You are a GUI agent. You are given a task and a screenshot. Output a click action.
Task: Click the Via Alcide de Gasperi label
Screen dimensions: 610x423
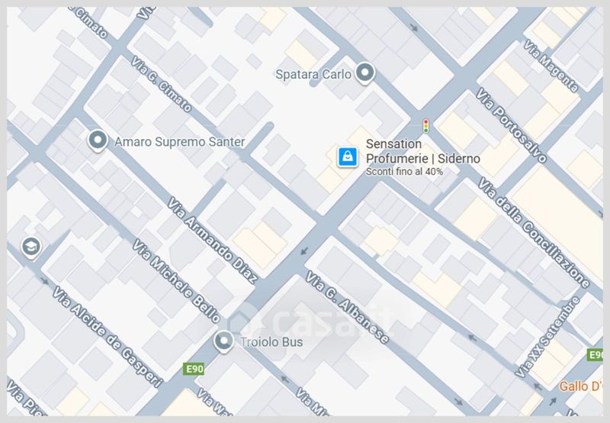[x=108, y=337]
